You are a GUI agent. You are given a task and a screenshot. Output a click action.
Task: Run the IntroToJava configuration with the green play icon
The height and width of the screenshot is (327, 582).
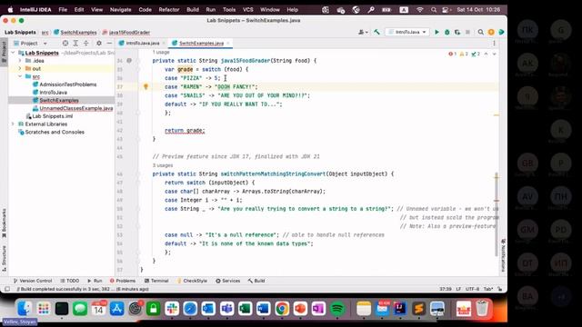[436, 33]
